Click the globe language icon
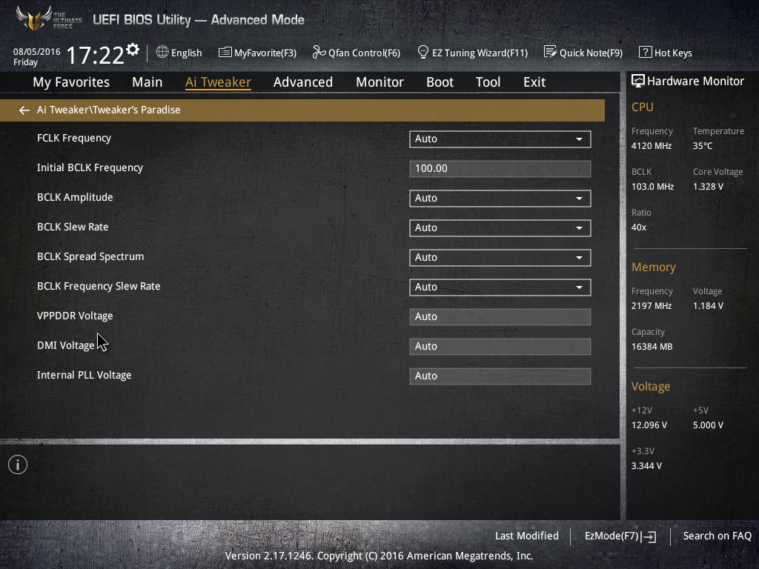Image resolution: width=759 pixels, height=569 pixels. pos(162,52)
